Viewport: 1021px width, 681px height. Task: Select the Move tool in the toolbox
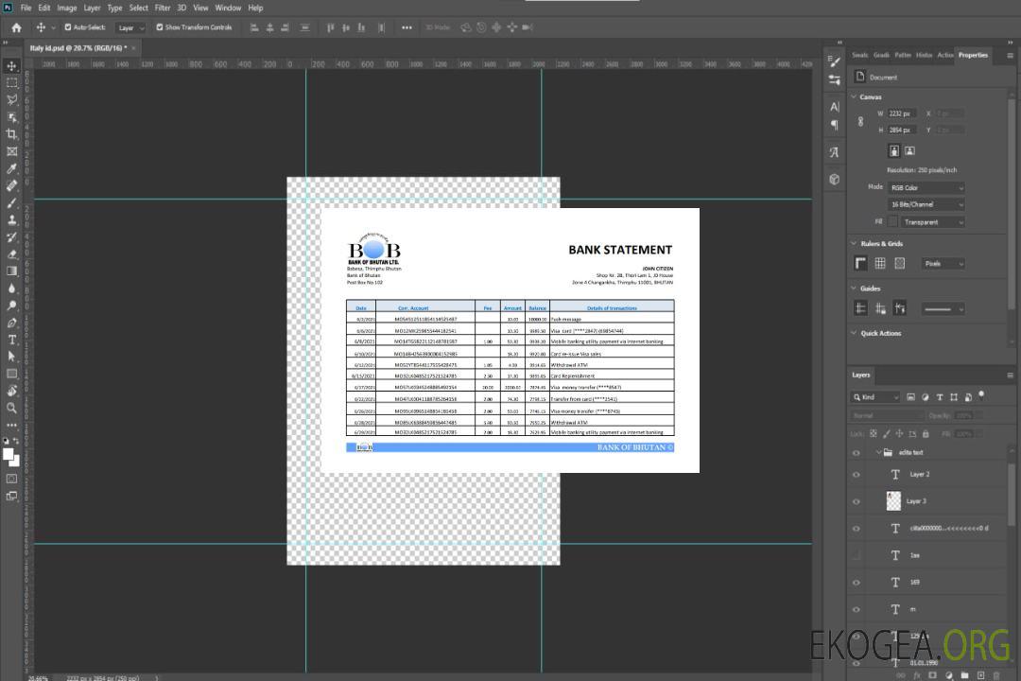point(11,66)
